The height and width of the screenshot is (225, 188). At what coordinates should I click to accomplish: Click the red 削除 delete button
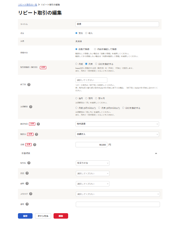pos(61,216)
